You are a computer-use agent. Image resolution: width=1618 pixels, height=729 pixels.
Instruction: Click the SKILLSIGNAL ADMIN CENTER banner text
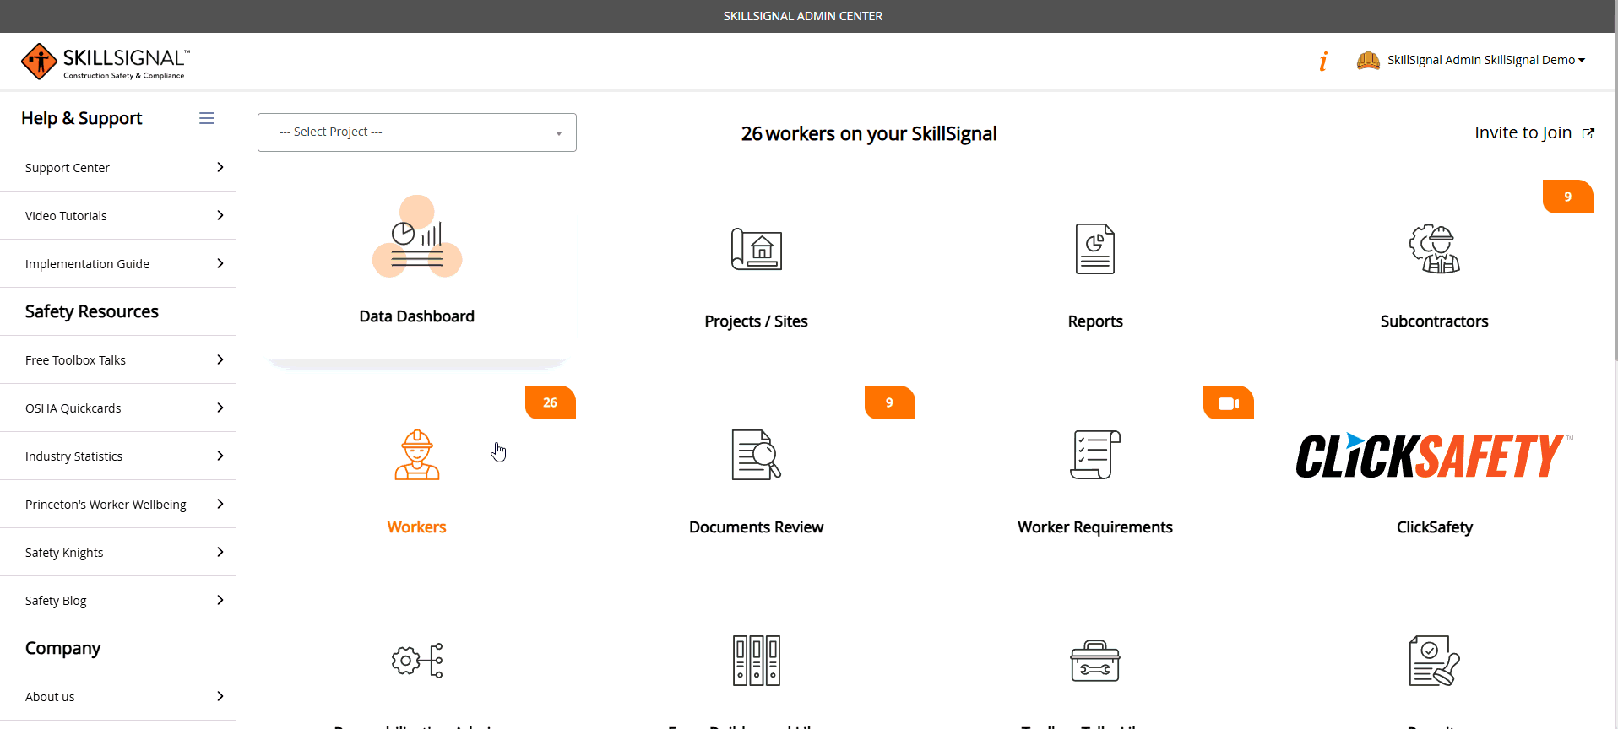pyautogui.click(x=802, y=16)
